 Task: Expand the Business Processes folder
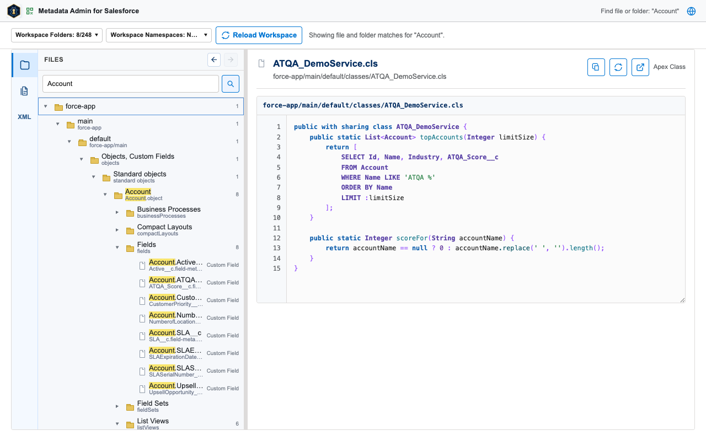coord(117,212)
